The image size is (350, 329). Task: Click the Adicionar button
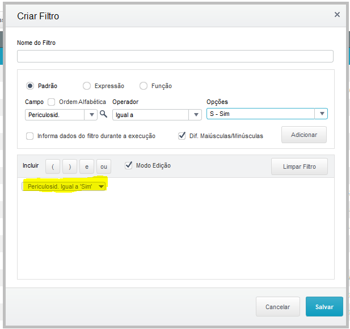click(304, 135)
